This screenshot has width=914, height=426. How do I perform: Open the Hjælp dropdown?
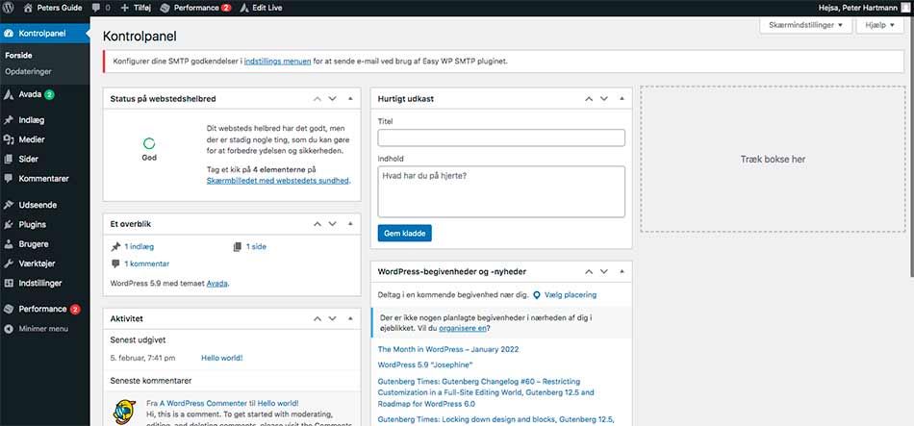pos(879,26)
